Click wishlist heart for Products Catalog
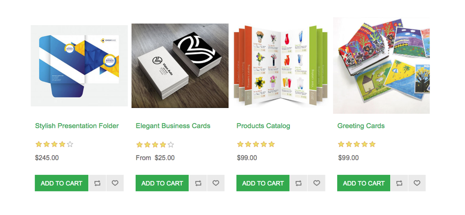Viewport: 465px width, 215px height. tap(316, 183)
